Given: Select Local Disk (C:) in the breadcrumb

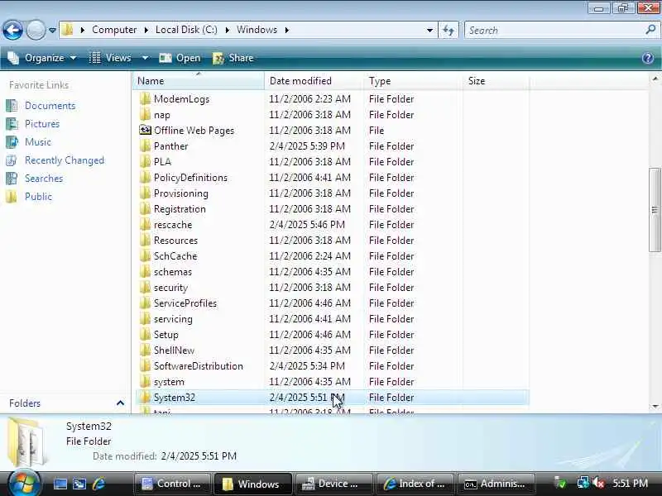Looking at the screenshot, I should [x=186, y=30].
